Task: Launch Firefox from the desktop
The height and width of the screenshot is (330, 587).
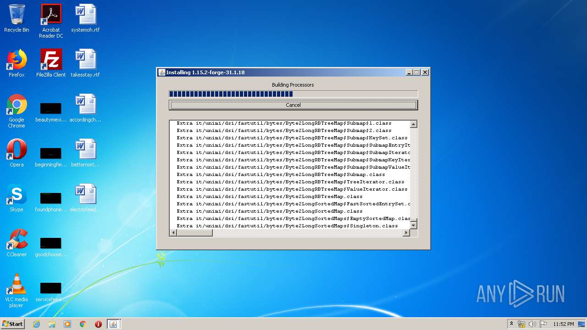Action: click(x=17, y=63)
